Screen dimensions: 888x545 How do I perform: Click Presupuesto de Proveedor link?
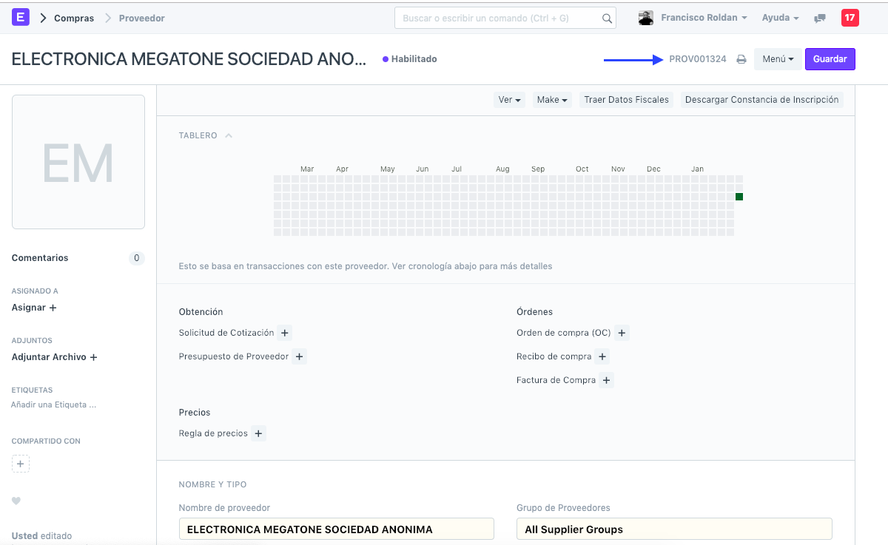point(234,357)
